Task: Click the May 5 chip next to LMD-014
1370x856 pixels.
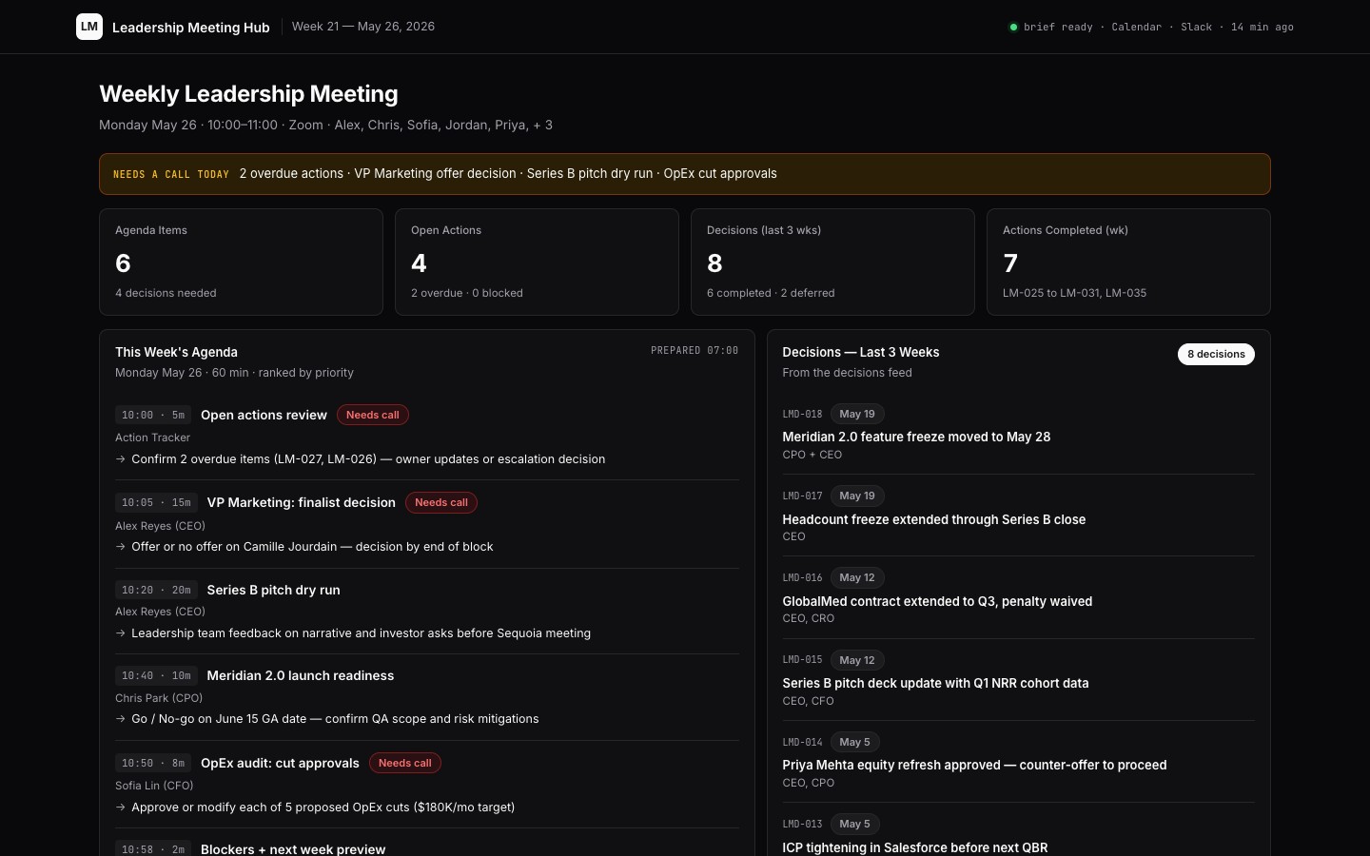Action: click(x=854, y=742)
